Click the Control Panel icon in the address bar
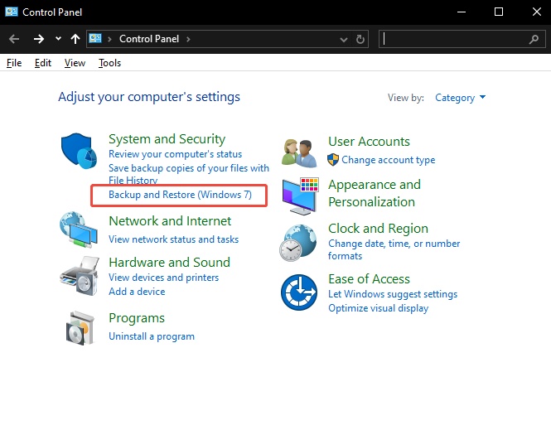The width and height of the screenshot is (551, 430). 95,38
